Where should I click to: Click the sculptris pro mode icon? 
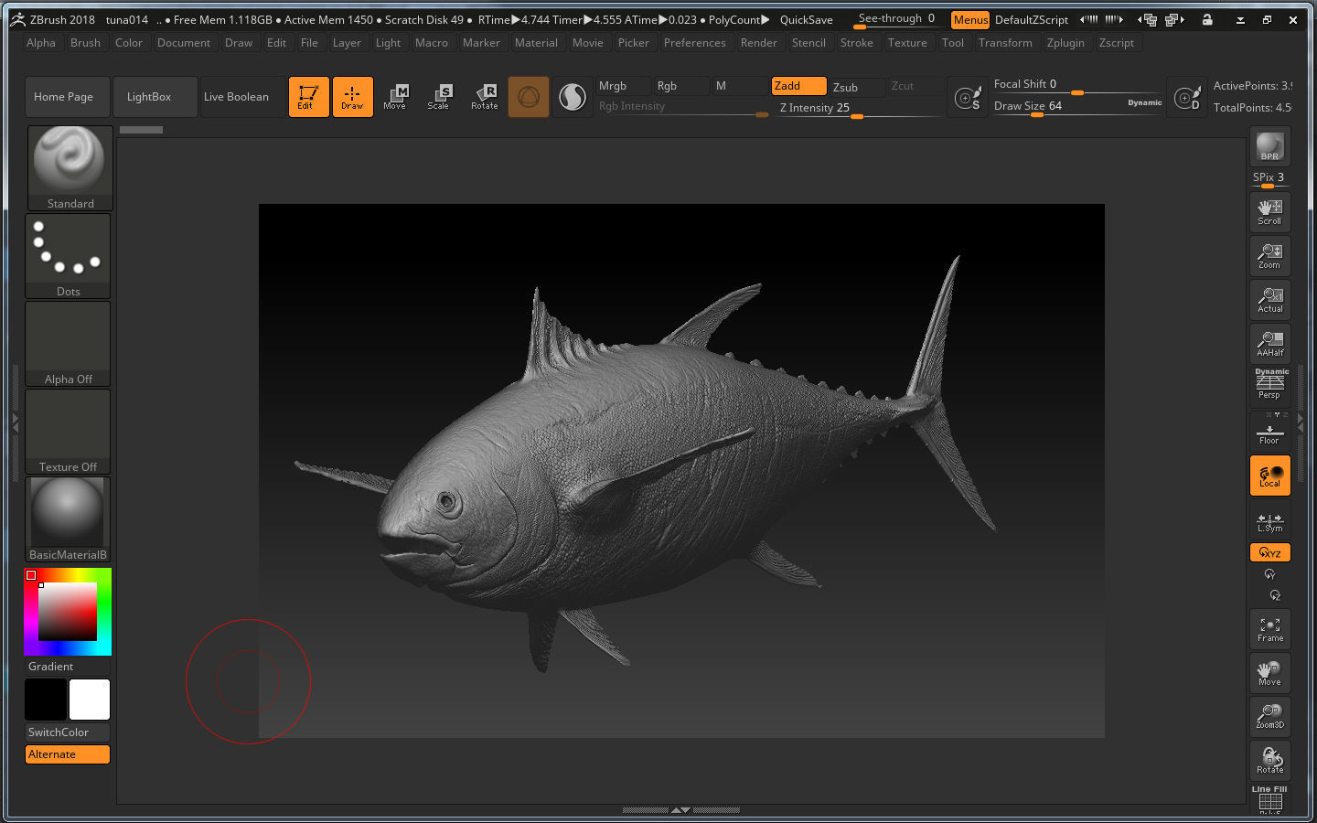point(573,97)
